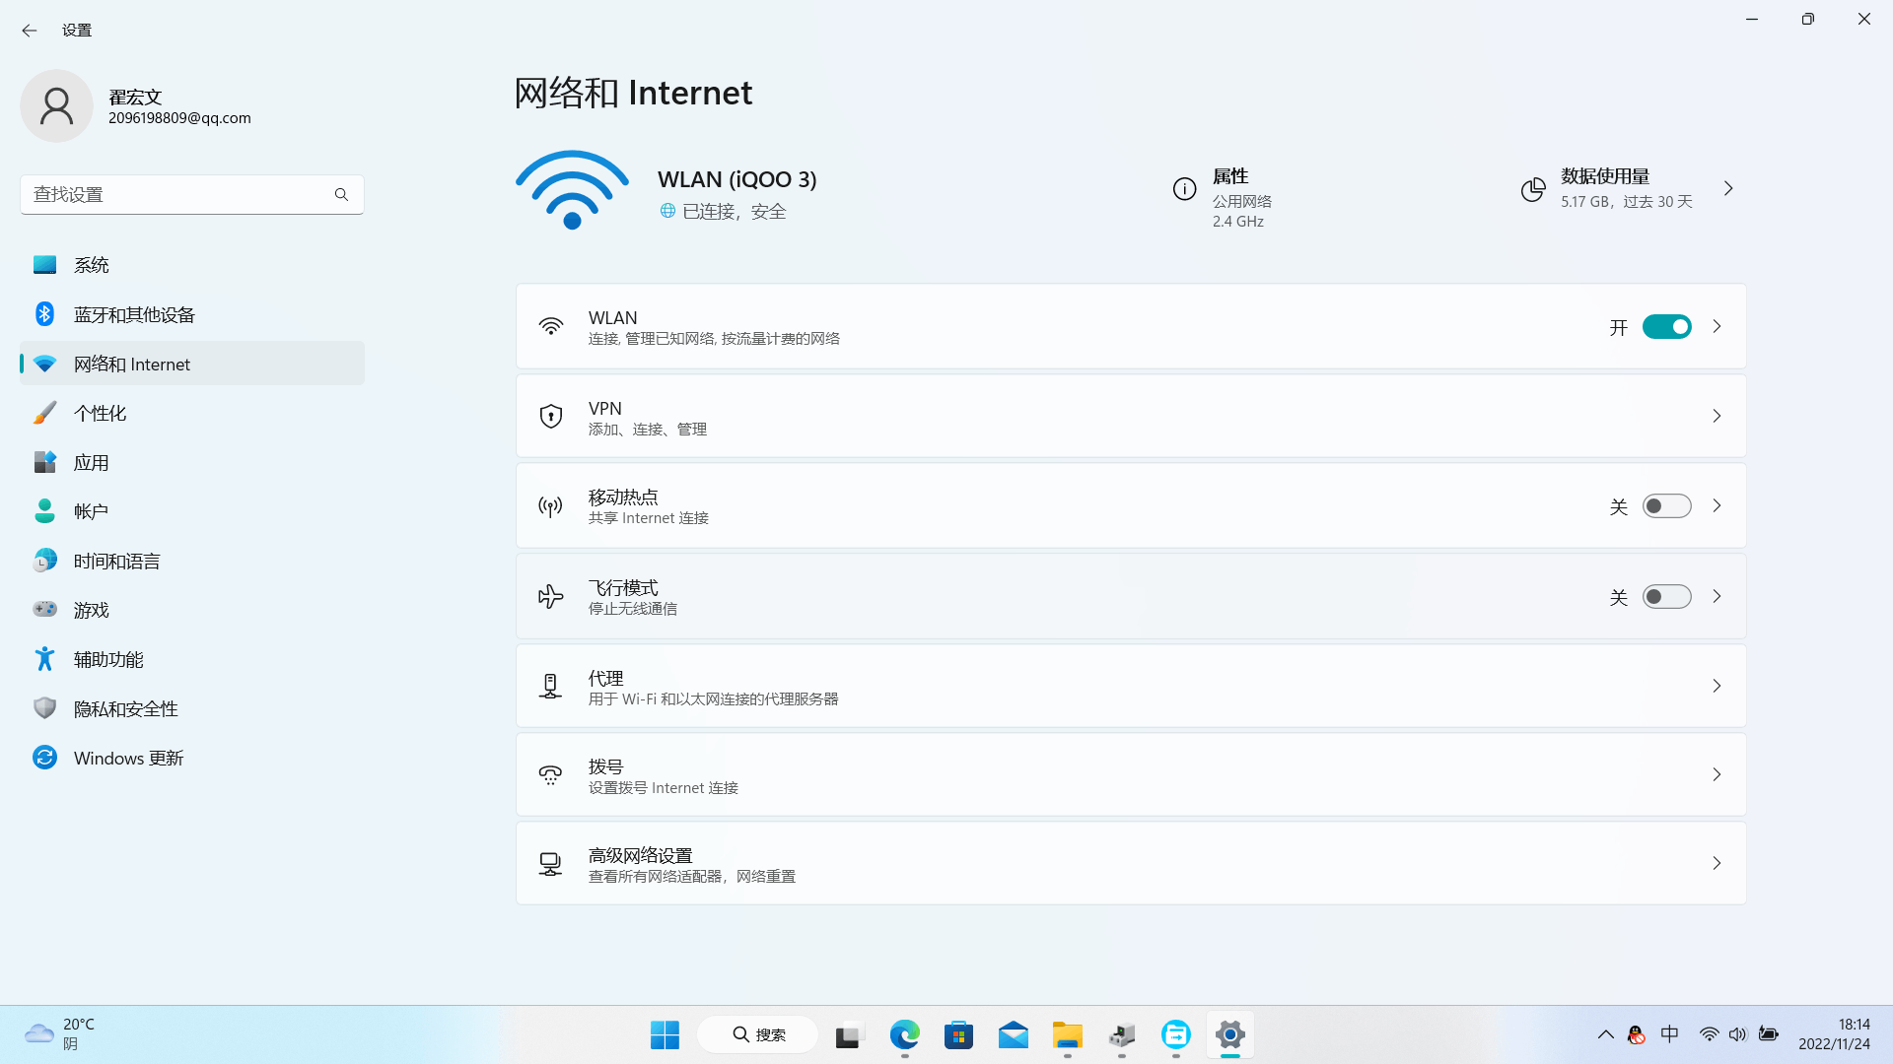1893x1064 pixels.
Task: Enable the 移动热点 toggle switch
Action: coord(1666,505)
